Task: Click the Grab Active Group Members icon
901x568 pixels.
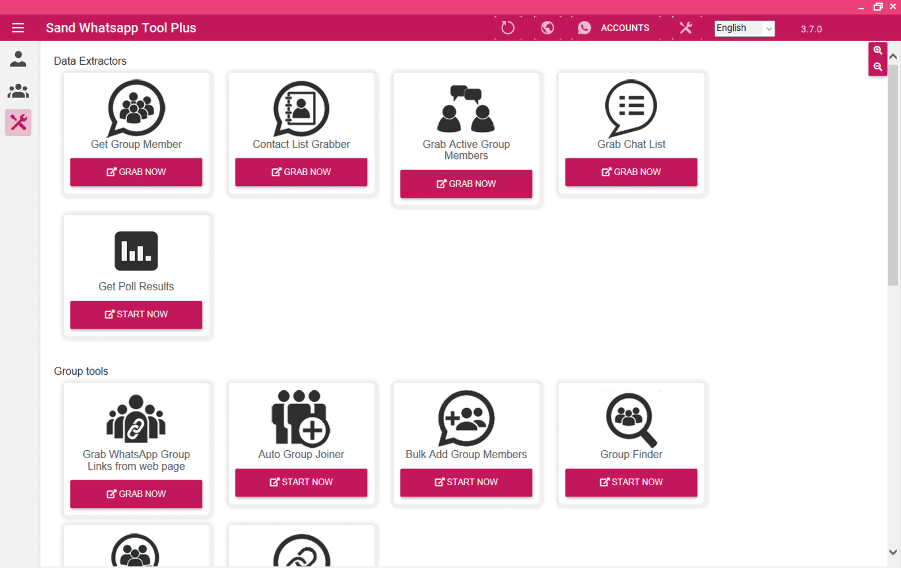Action: pos(466,109)
